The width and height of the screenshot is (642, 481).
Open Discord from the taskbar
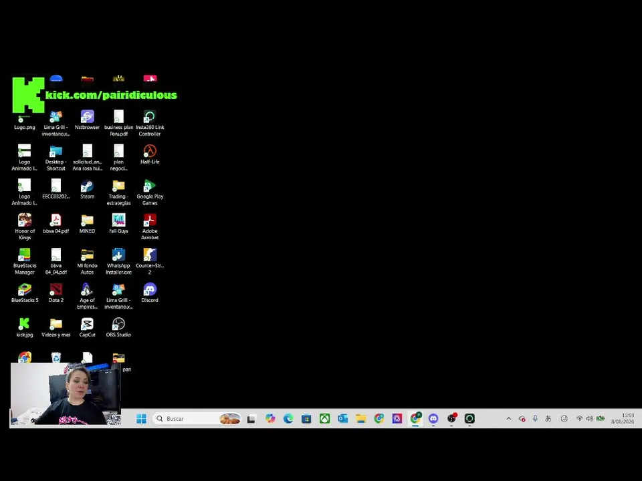(x=433, y=418)
